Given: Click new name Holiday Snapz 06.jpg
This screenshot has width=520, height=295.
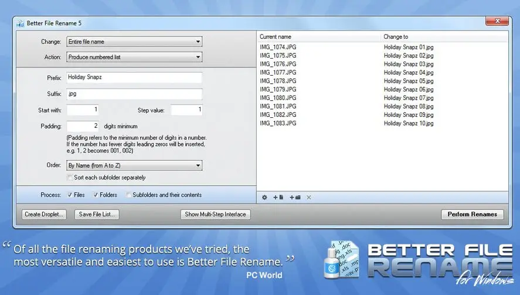Looking at the screenshot, I should (409, 89).
